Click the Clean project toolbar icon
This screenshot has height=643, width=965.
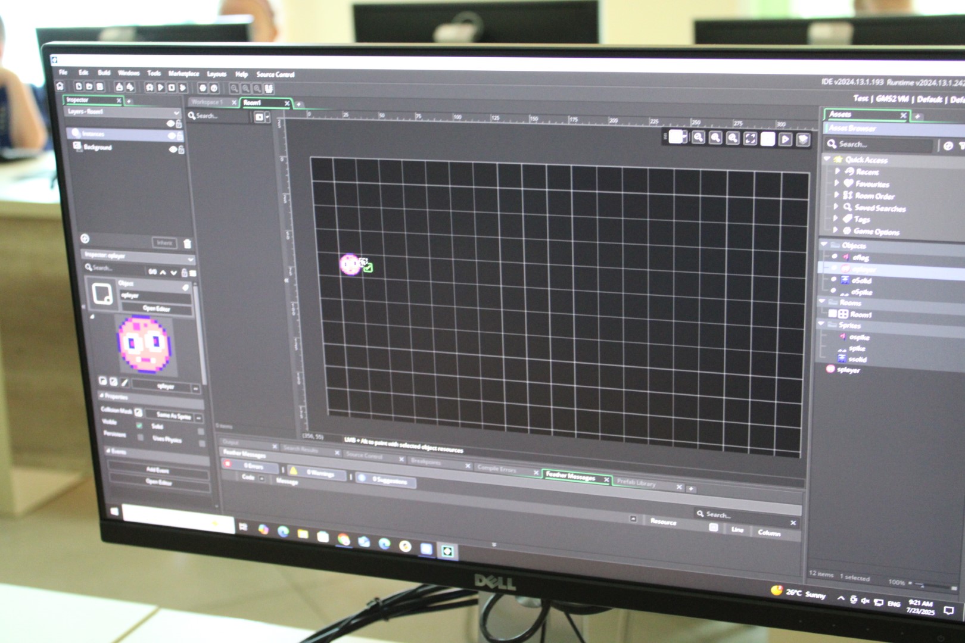pyautogui.click(x=183, y=88)
